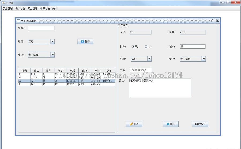
Task: Click the 修改 edit button
Action: (134, 124)
